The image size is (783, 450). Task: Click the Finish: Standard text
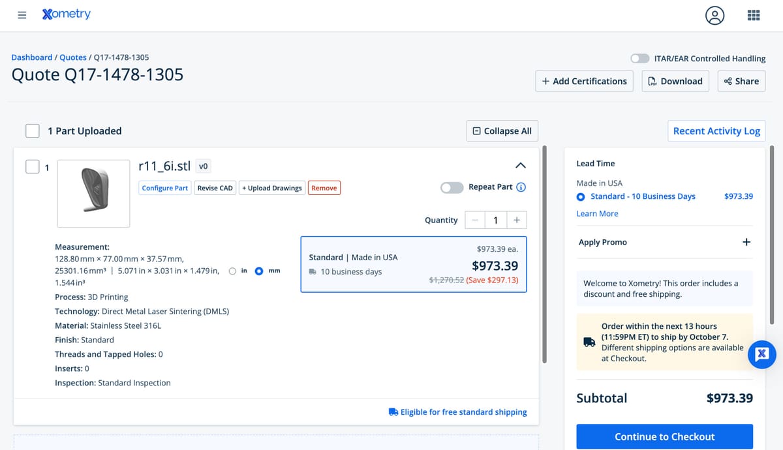click(x=84, y=340)
